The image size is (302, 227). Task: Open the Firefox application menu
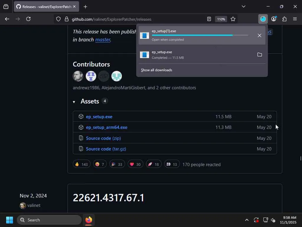[x=295, y=19]
